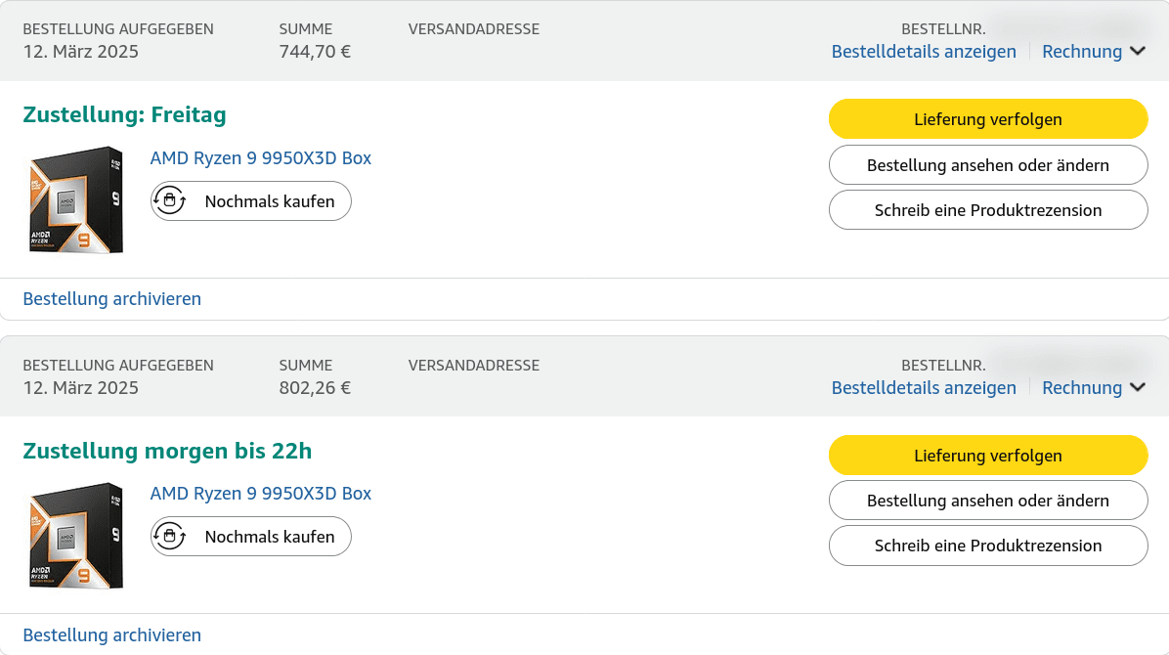Open AMD Ryzen 9 9950X3D Box link, first order
The image size is (1169, 655).
260,158
